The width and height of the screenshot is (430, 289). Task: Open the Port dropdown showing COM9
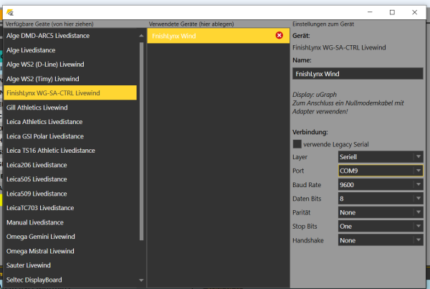point(381,171)
